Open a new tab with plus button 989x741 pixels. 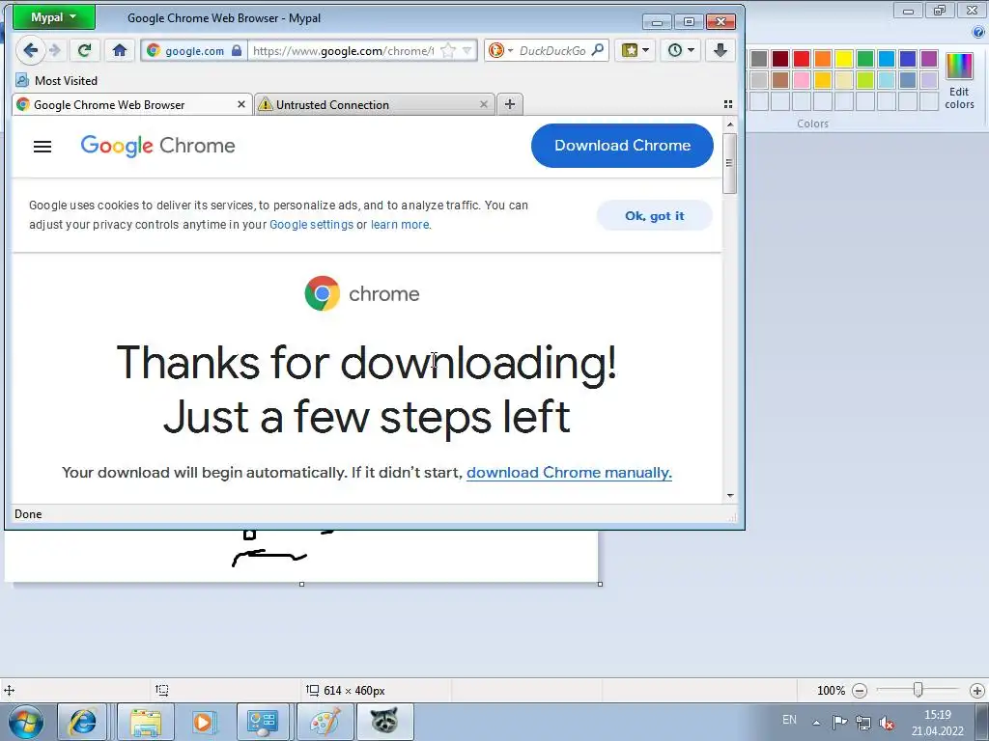click(x=510, y=104)
